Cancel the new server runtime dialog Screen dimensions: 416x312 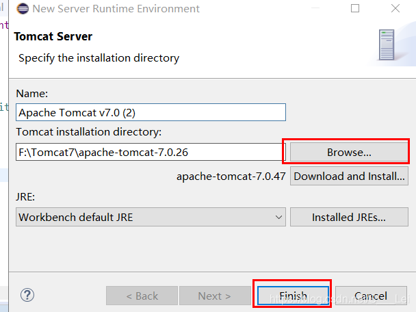click(x=371, y=296)
